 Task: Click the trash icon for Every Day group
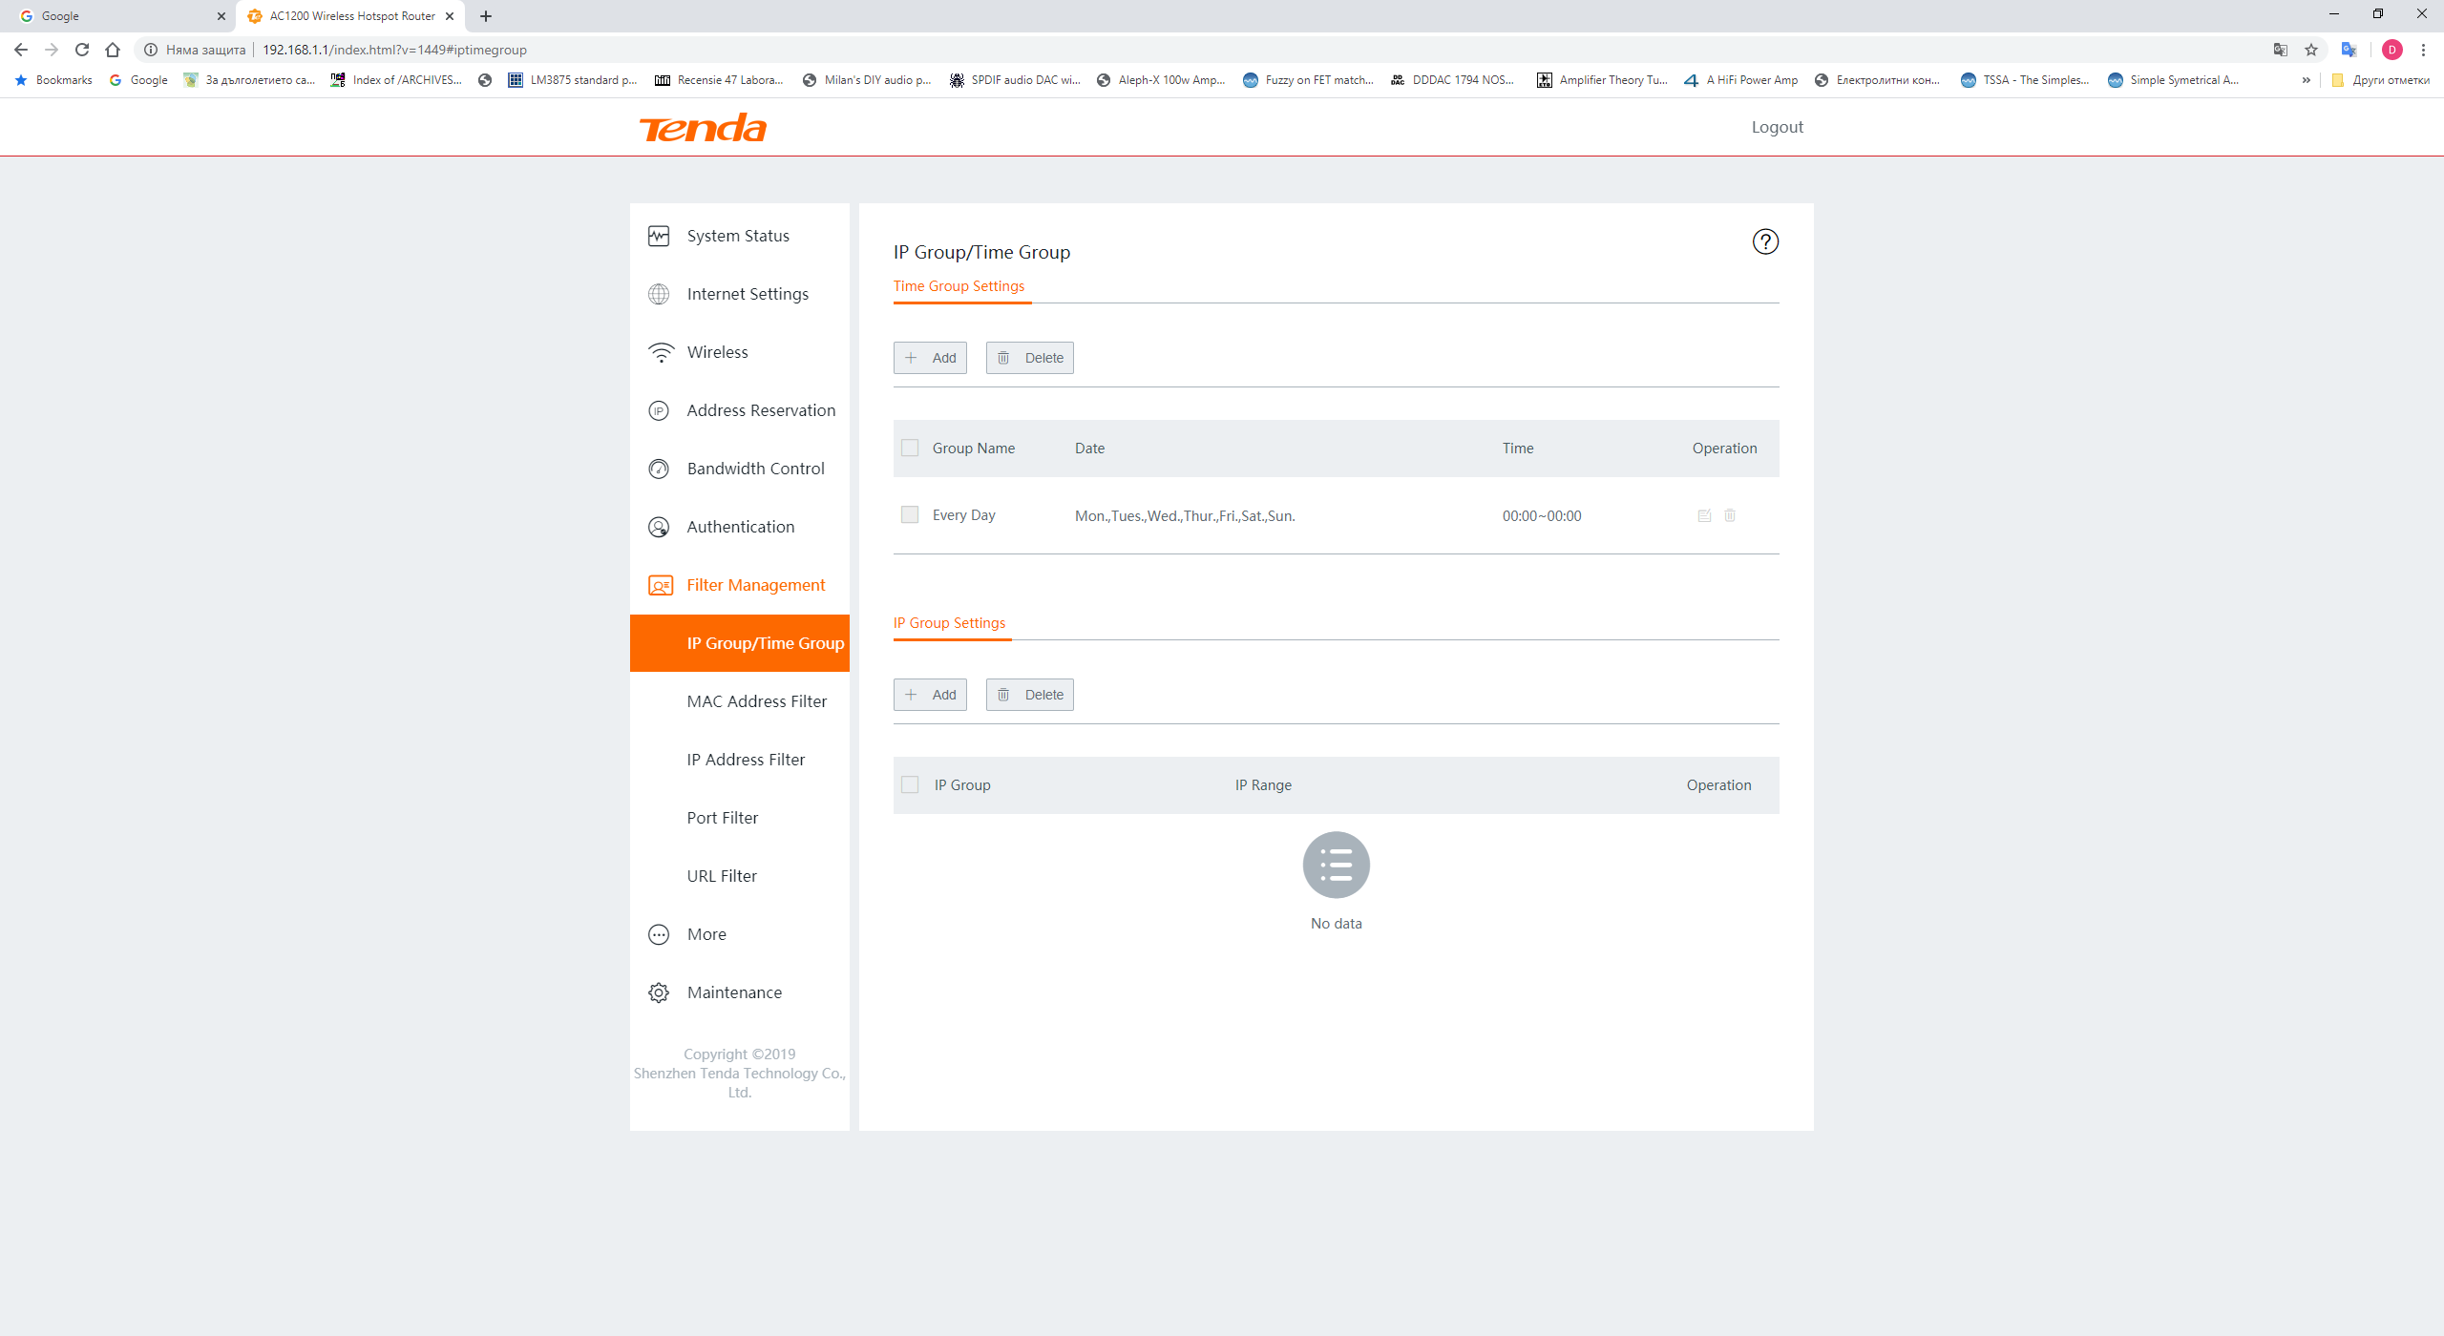point(1730,515)
